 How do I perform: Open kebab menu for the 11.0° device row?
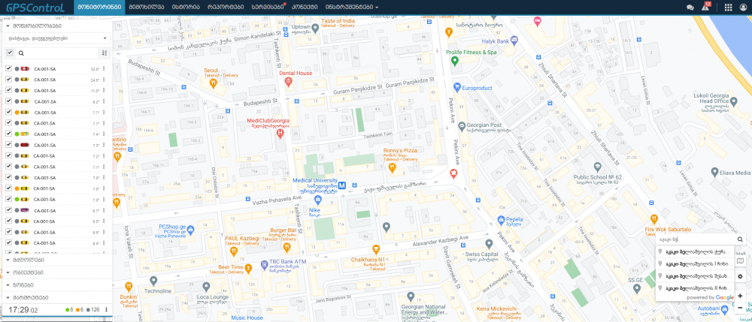coord(104,90)
